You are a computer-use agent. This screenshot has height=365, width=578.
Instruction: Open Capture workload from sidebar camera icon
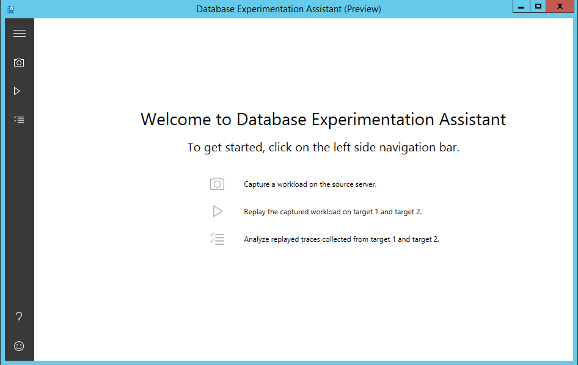tap(19, 63)
